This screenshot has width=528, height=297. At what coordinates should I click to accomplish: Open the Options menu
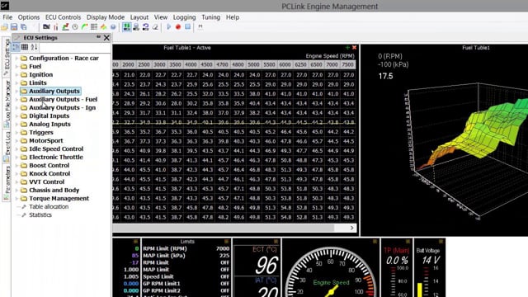(29, 17)
